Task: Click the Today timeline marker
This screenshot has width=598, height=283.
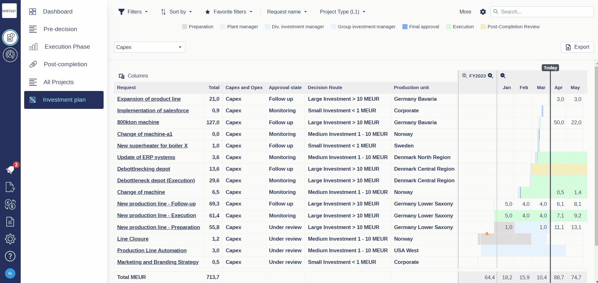Action: (550, 68)
